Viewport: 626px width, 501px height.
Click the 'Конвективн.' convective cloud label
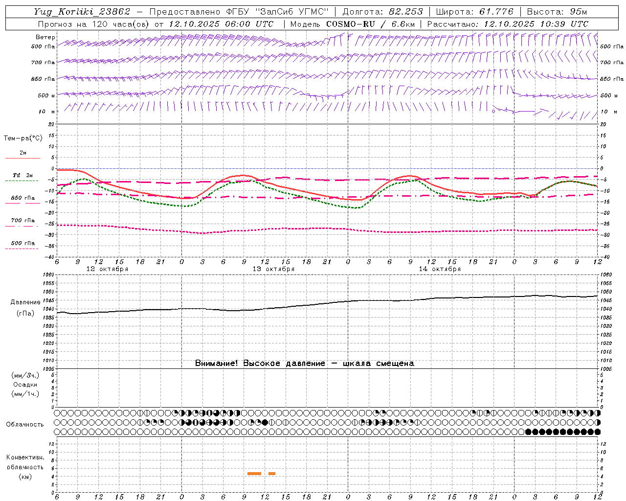25,457
